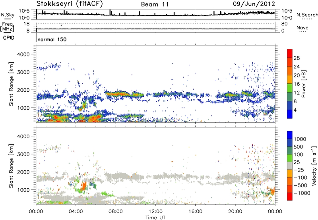
Task: Click the "20:00" time tick label
Action: pyautogui.click(x=235, y=212)
